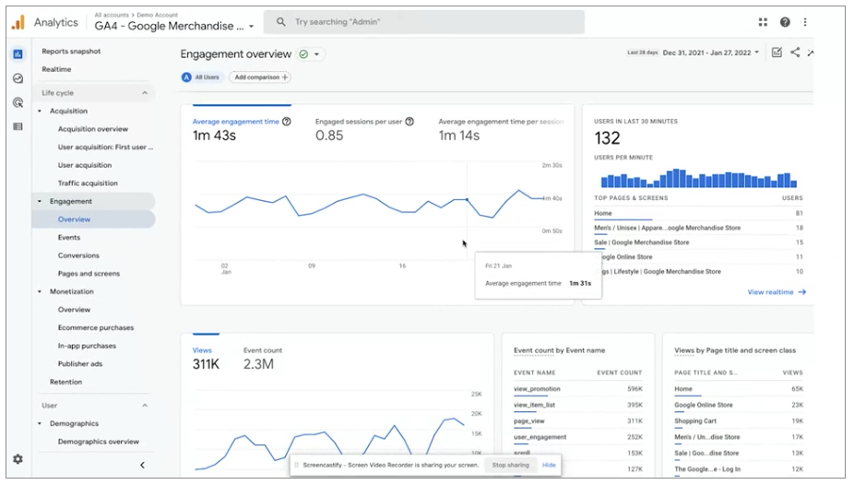Click the customize report pencil icon
Viewport: 854px width, 485px height.
pyautogui.click(x=777, y=53)
